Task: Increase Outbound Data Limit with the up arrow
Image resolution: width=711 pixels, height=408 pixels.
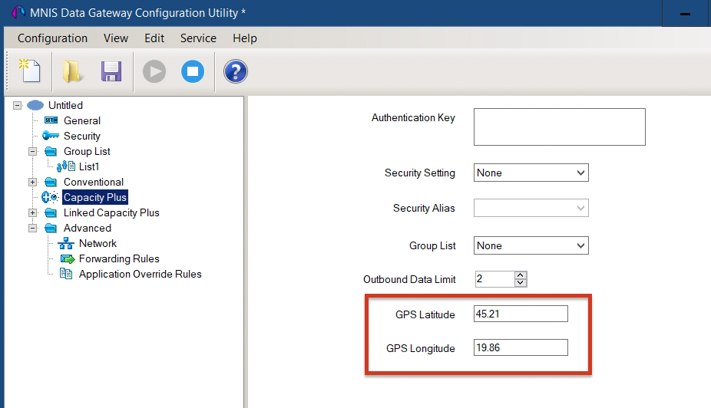Action: click(521, 275)
